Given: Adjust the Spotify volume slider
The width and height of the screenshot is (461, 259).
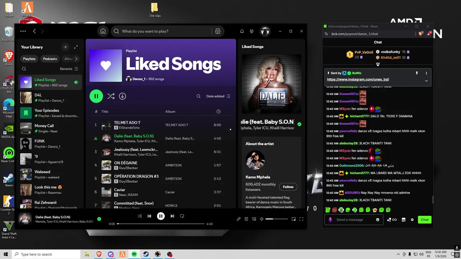Looking at the screenshot, I should pyautogui.click(x=277, y=219).
